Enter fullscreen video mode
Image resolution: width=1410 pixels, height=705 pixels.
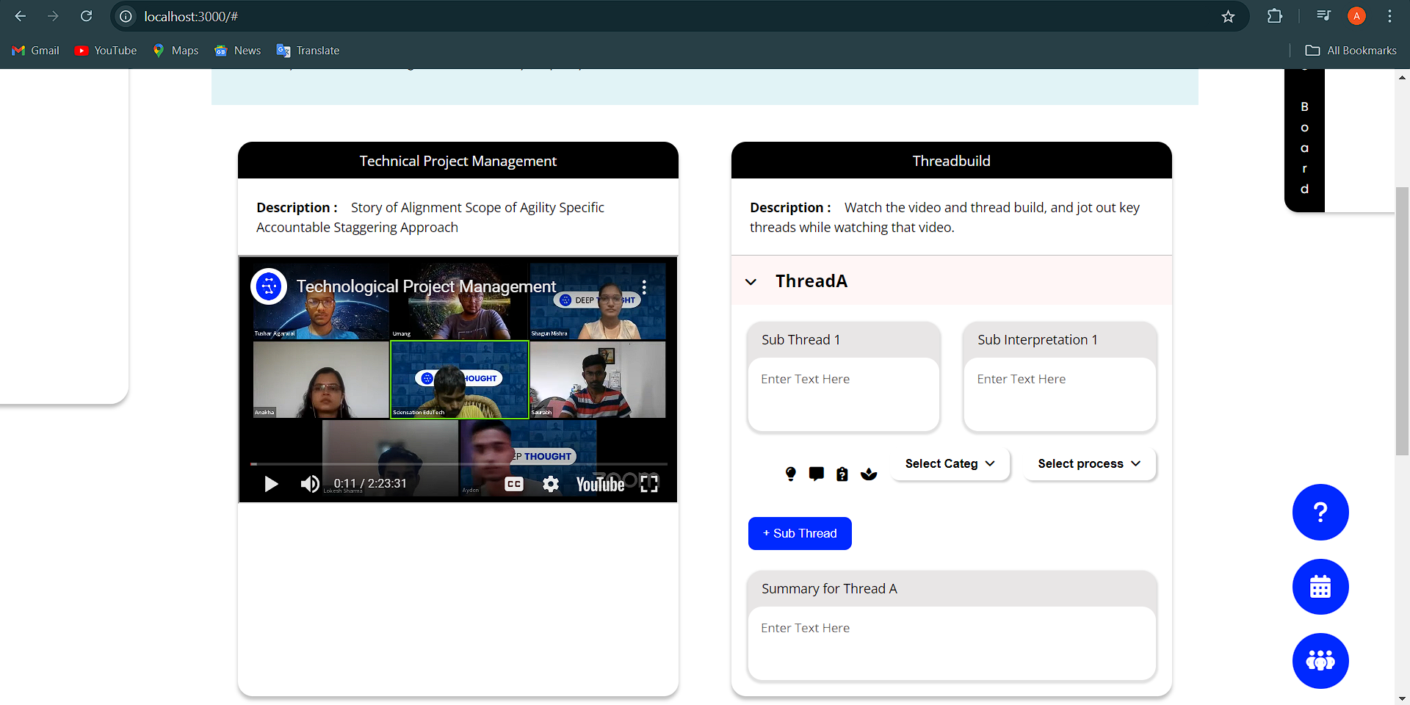pos(649,484)
